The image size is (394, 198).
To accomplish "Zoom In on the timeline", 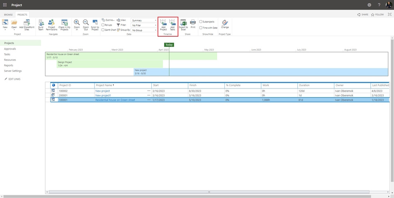I will 77,25.
